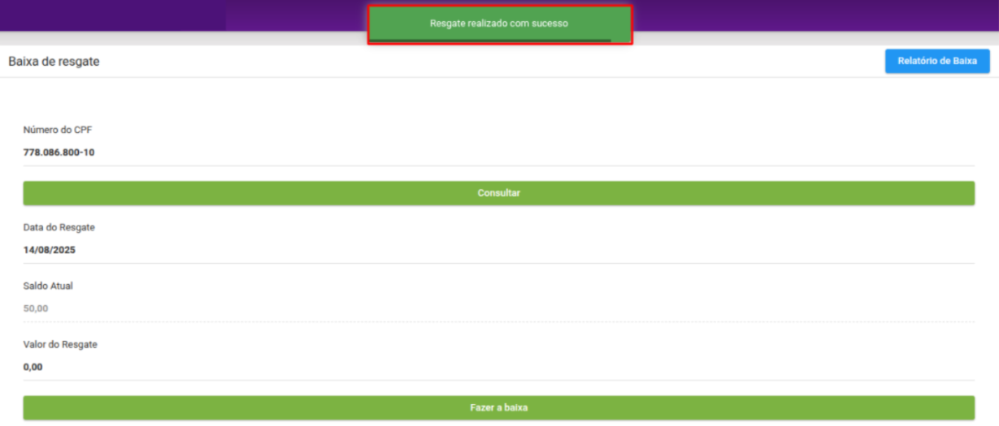Click the Número do CPF input field

pos(498,152)
